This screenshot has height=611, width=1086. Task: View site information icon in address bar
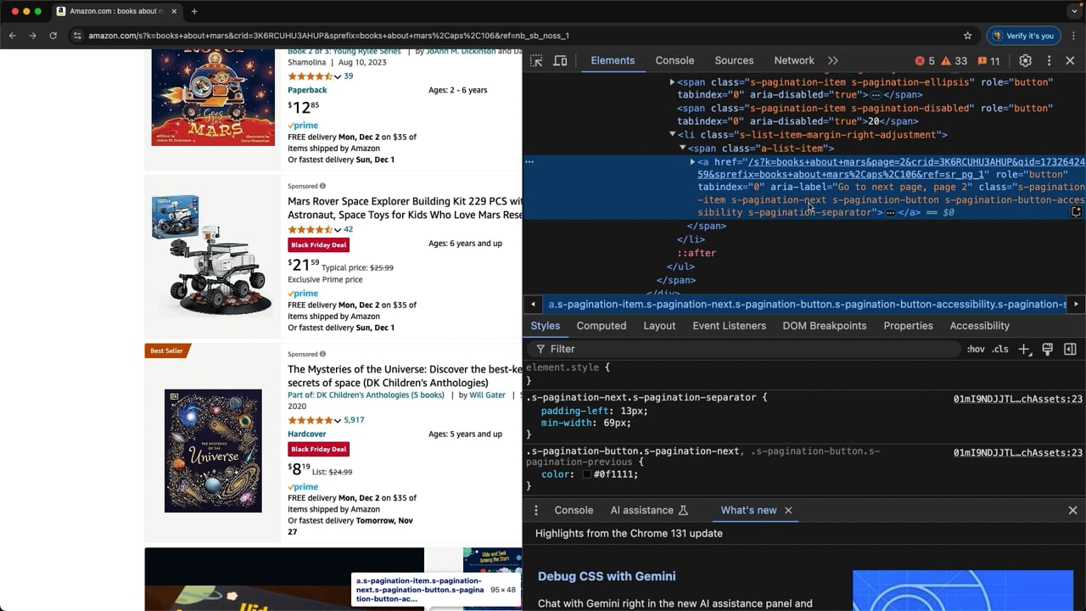pos(76,36)
